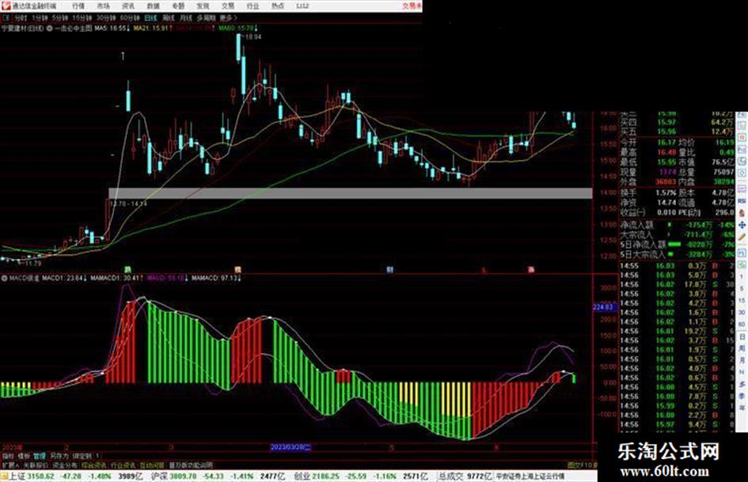Click the 总成交 9772亿 status entry
Viewport: 748px width, 482px height.
point(465,476)
